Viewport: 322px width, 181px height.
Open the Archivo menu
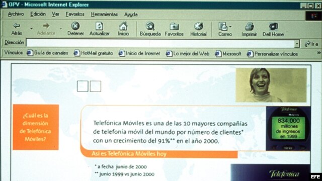point(16,14)
